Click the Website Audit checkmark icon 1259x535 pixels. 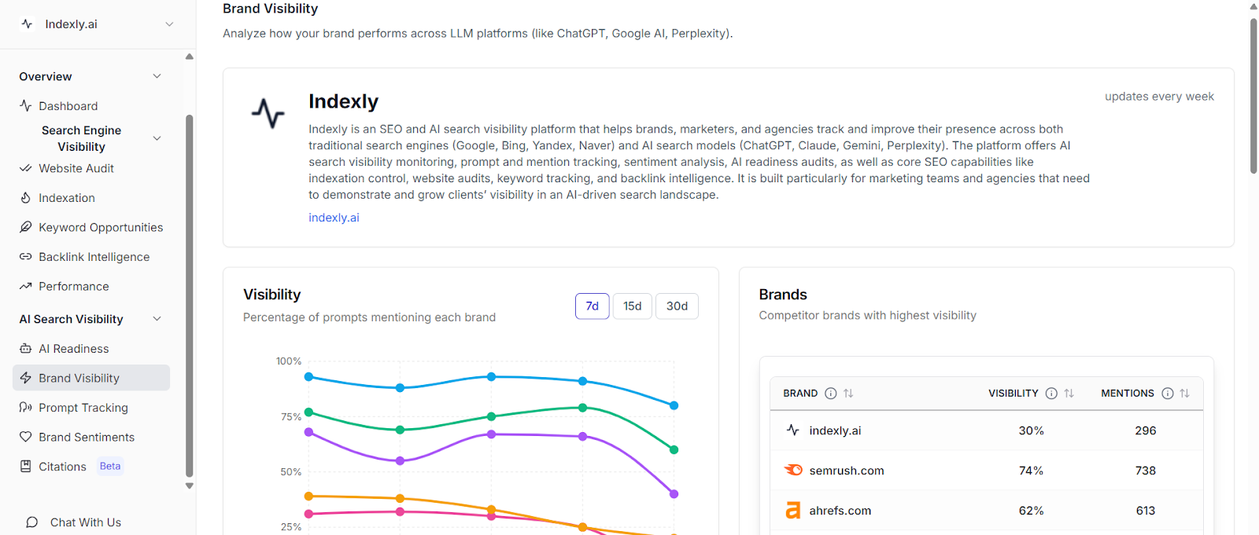(25, 168)
